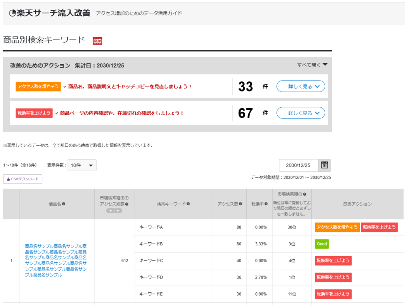405x305 pixels.
Task: Sort アクセス総数 column ascending with up arrow
Action: click(118, 211)
